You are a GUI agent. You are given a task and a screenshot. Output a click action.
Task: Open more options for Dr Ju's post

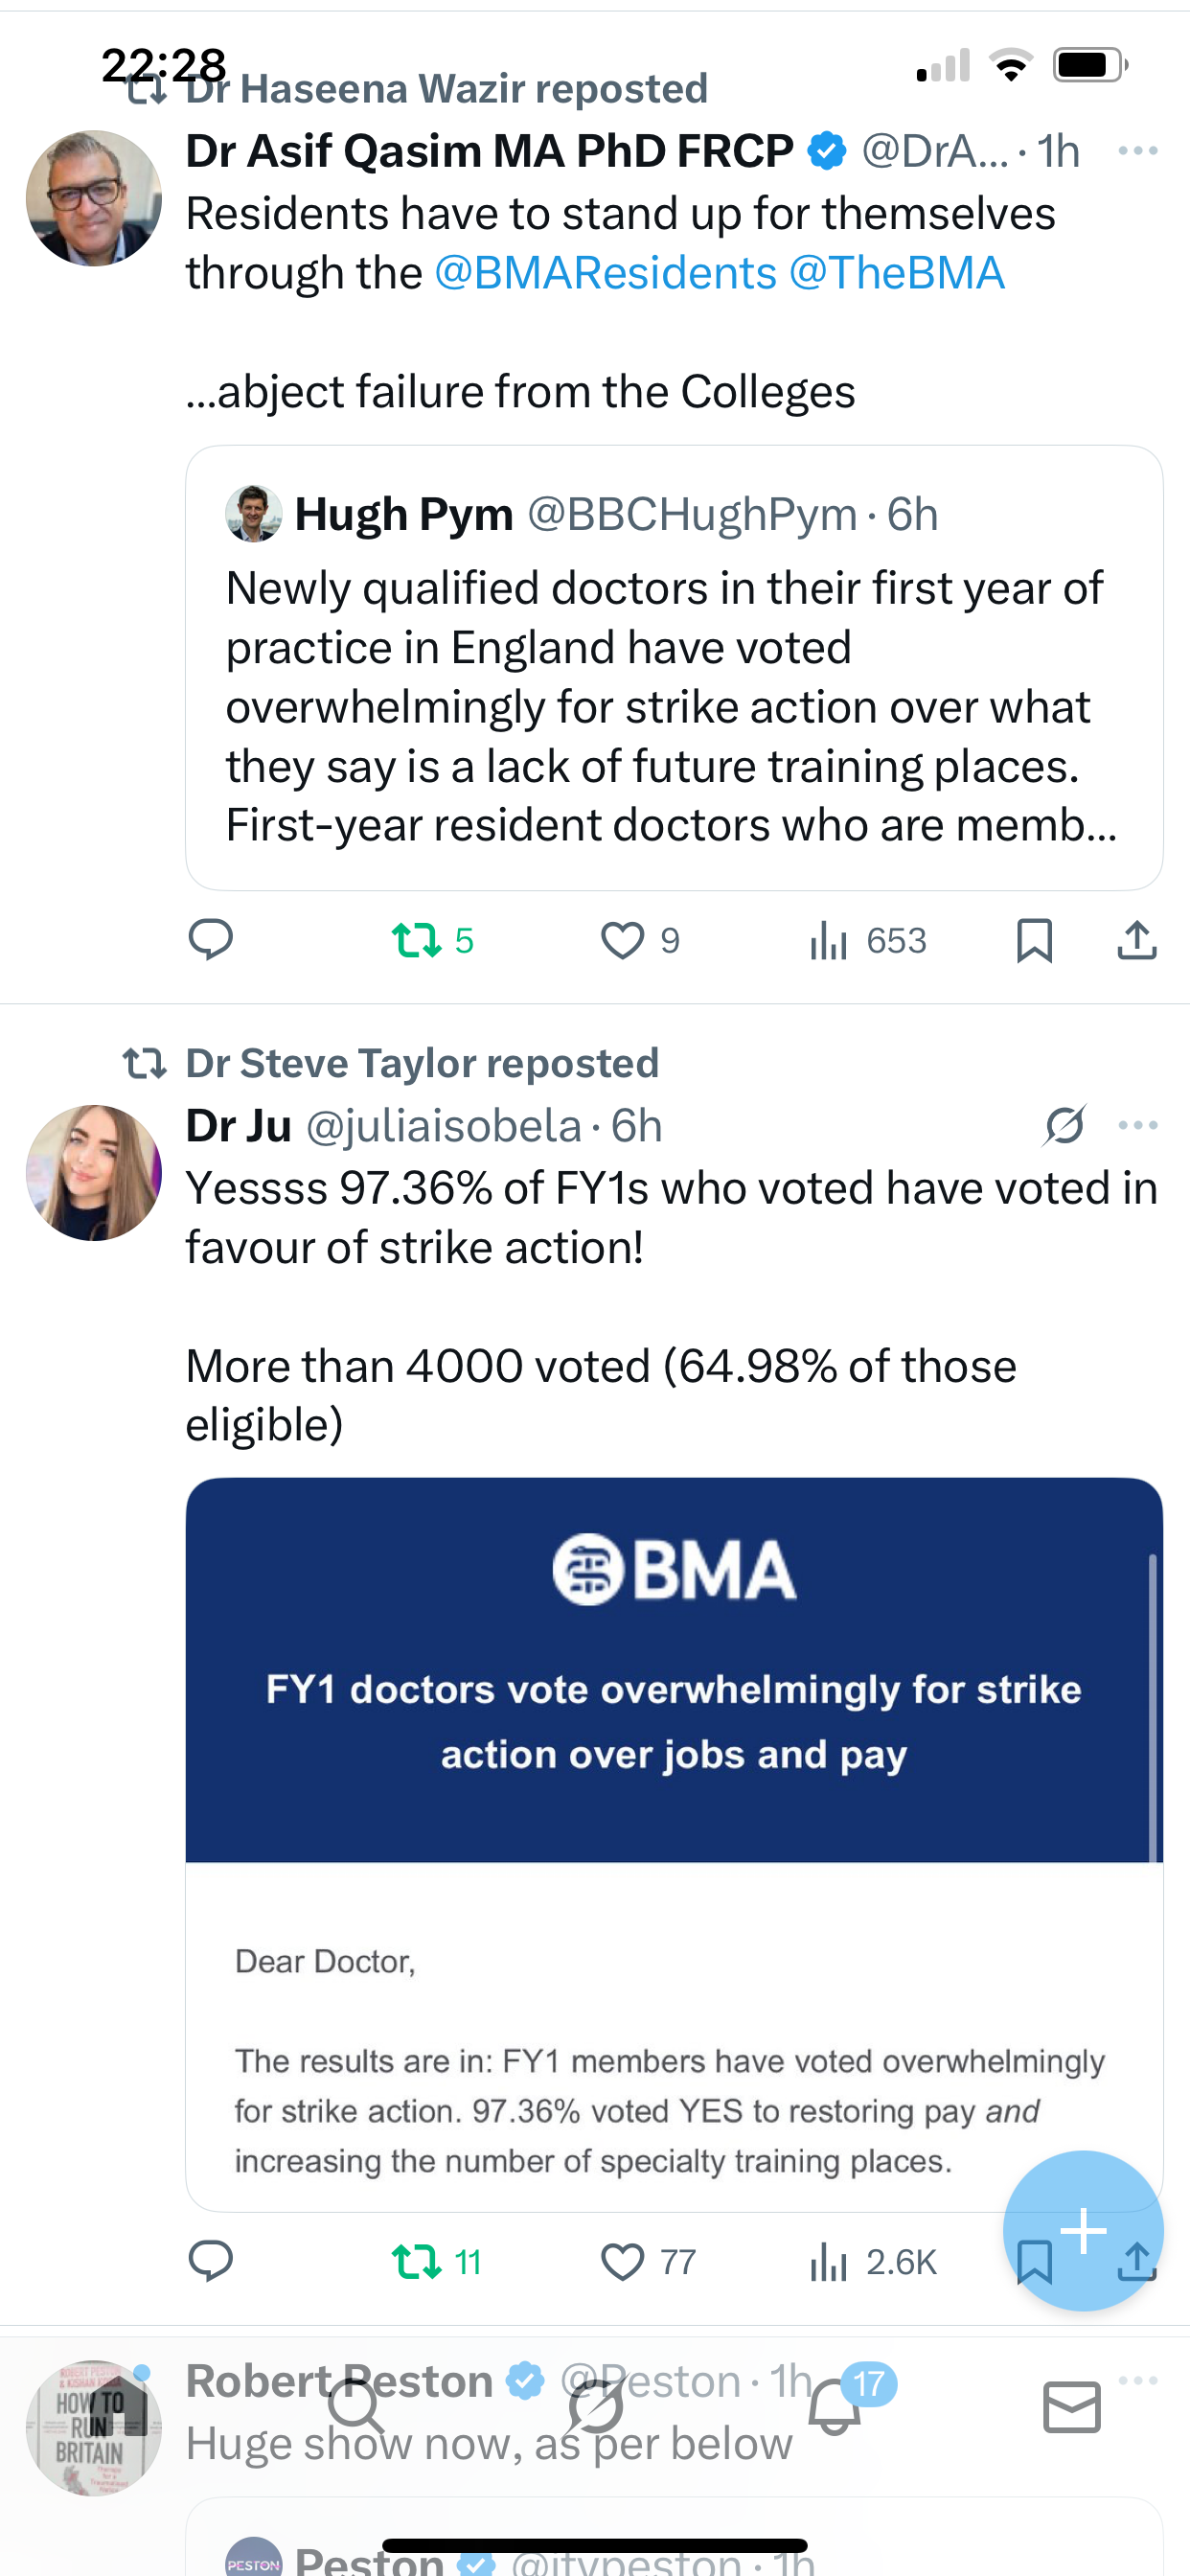coord(1137,1126)
